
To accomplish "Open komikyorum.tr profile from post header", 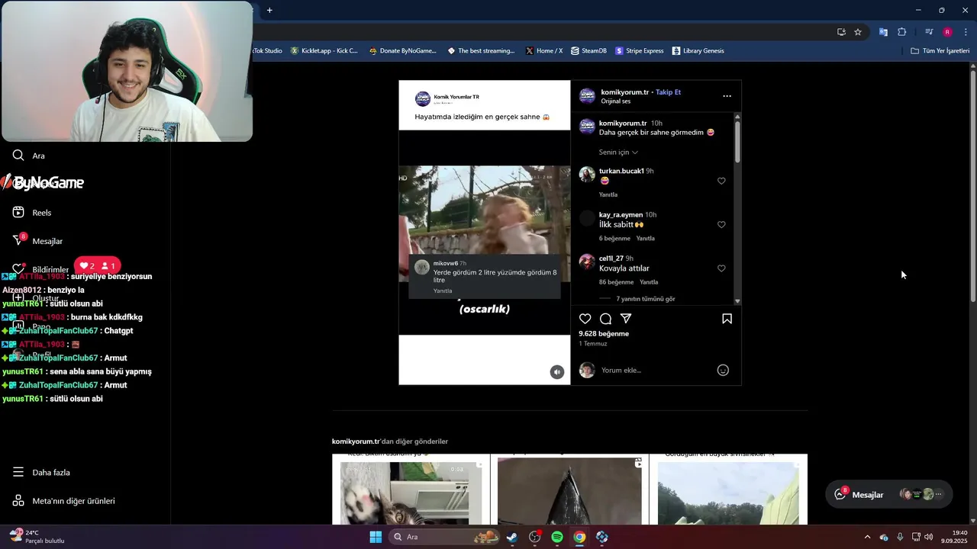I will click(x=624, y=92).
